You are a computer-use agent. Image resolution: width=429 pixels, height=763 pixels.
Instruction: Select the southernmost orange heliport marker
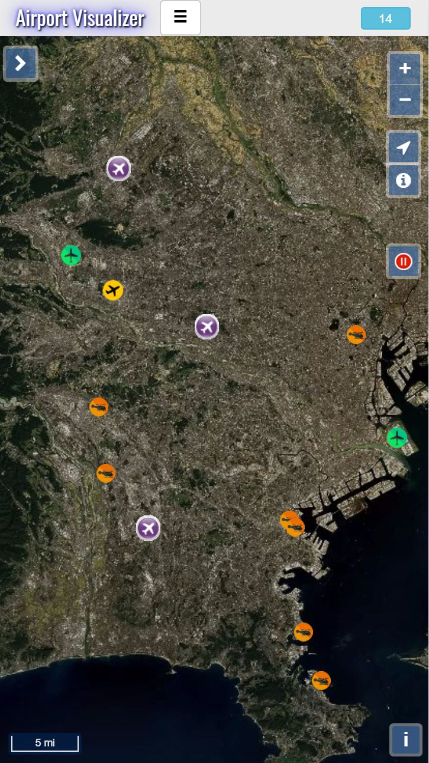click(321, 681)
